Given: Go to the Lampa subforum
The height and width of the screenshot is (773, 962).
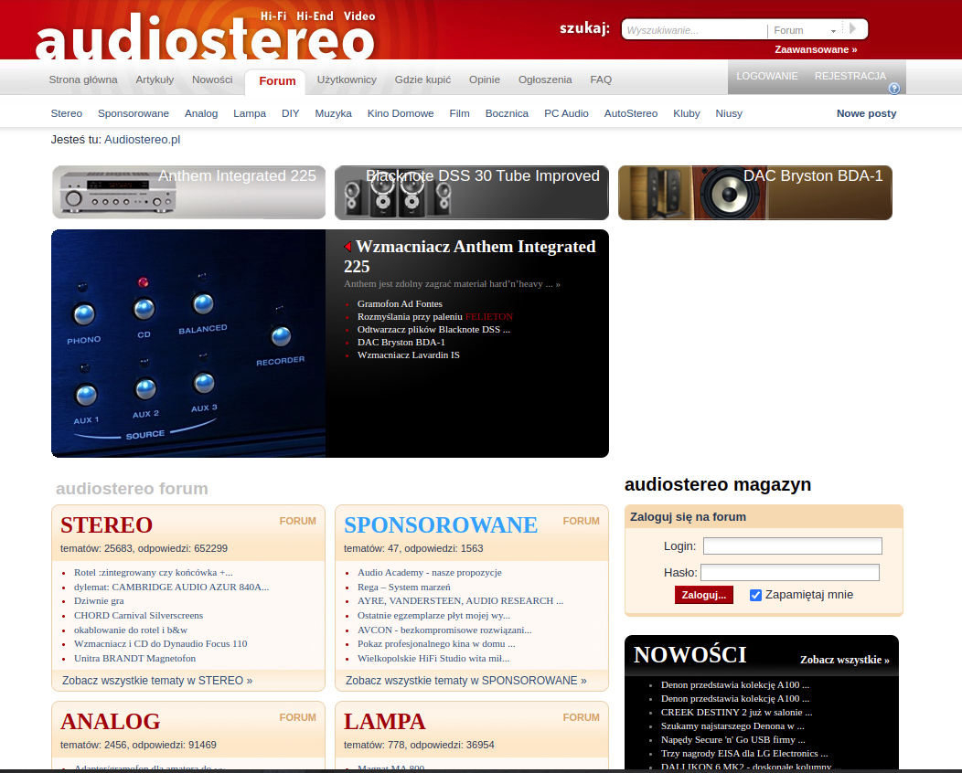Looking at the screenshot, I should click(x=250, y=113).
